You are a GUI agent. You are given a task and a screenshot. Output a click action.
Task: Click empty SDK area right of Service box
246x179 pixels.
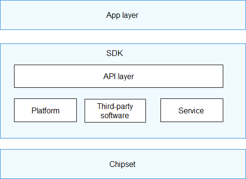pos(234,110)
